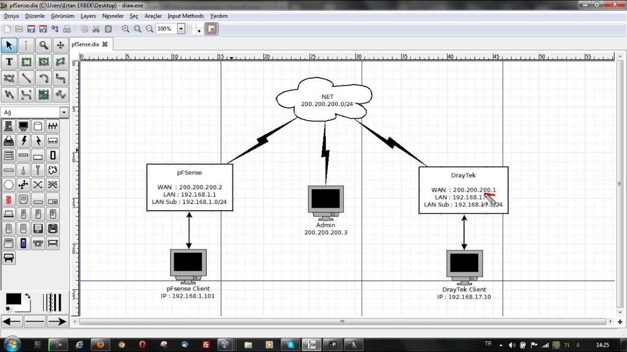This screenshot has height=352, width=627.
Task: Swap foreground and background colors
Action: pyautogui.click(x=27, y=296)
